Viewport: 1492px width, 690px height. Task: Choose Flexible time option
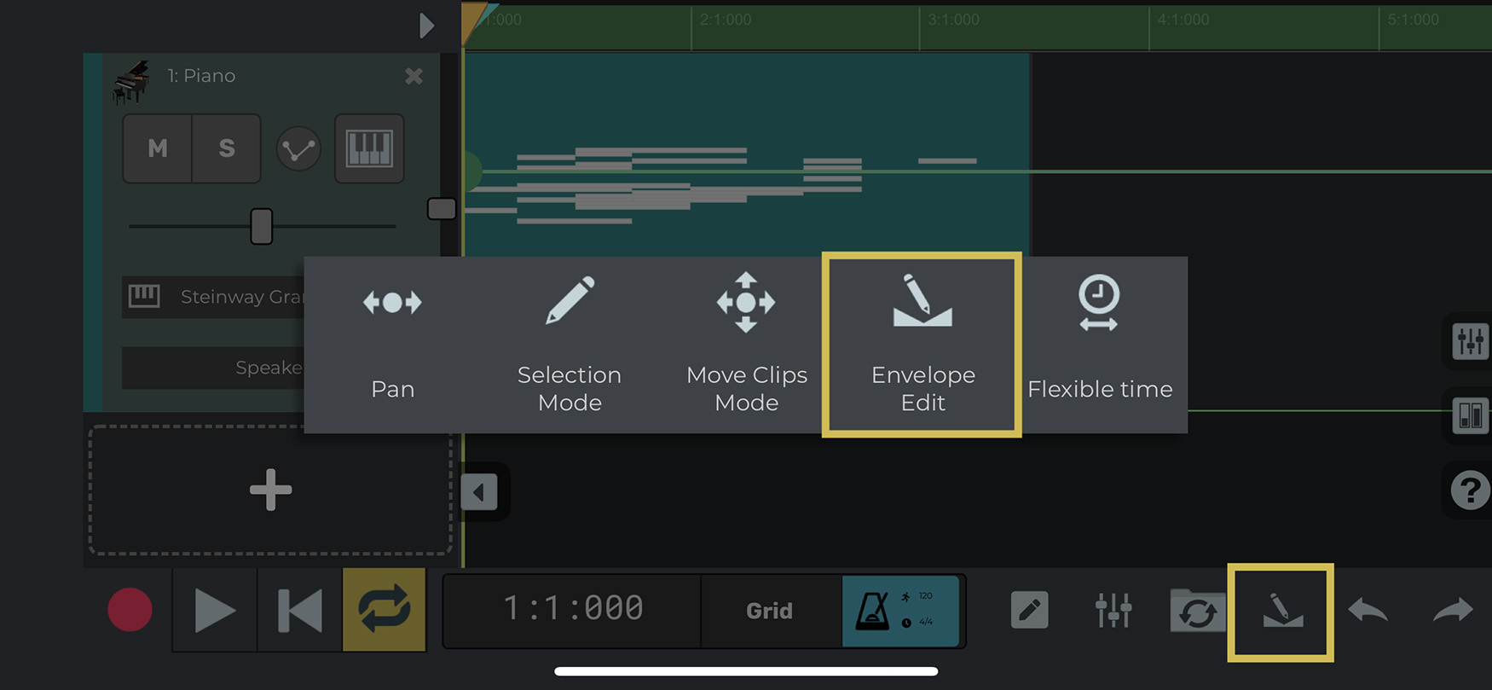(x=1100, y=345)
